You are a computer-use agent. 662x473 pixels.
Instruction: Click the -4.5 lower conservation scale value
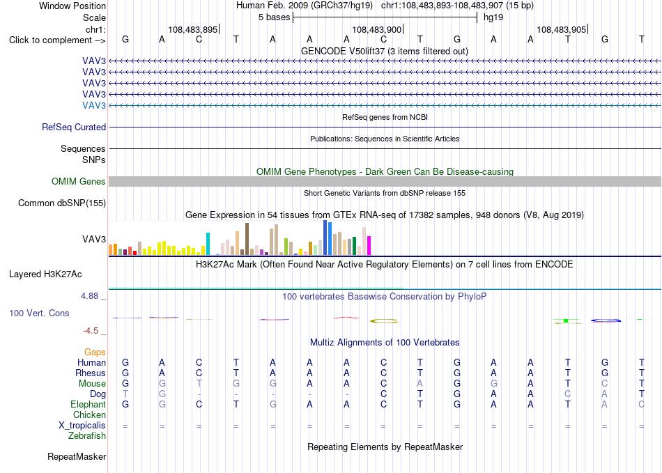[91, 331]
